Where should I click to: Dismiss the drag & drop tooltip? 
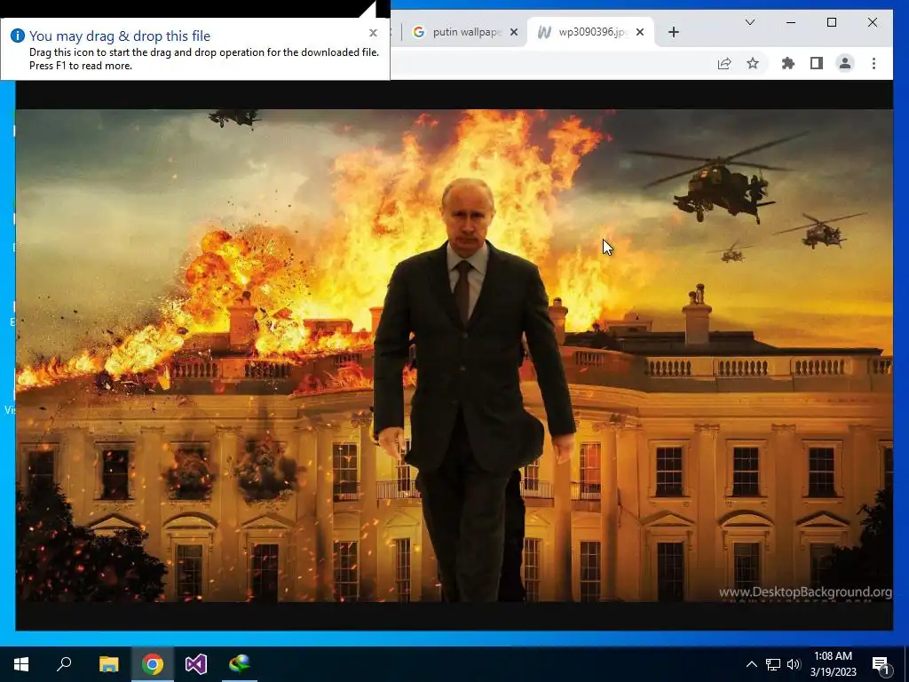[x=374, y=33]
